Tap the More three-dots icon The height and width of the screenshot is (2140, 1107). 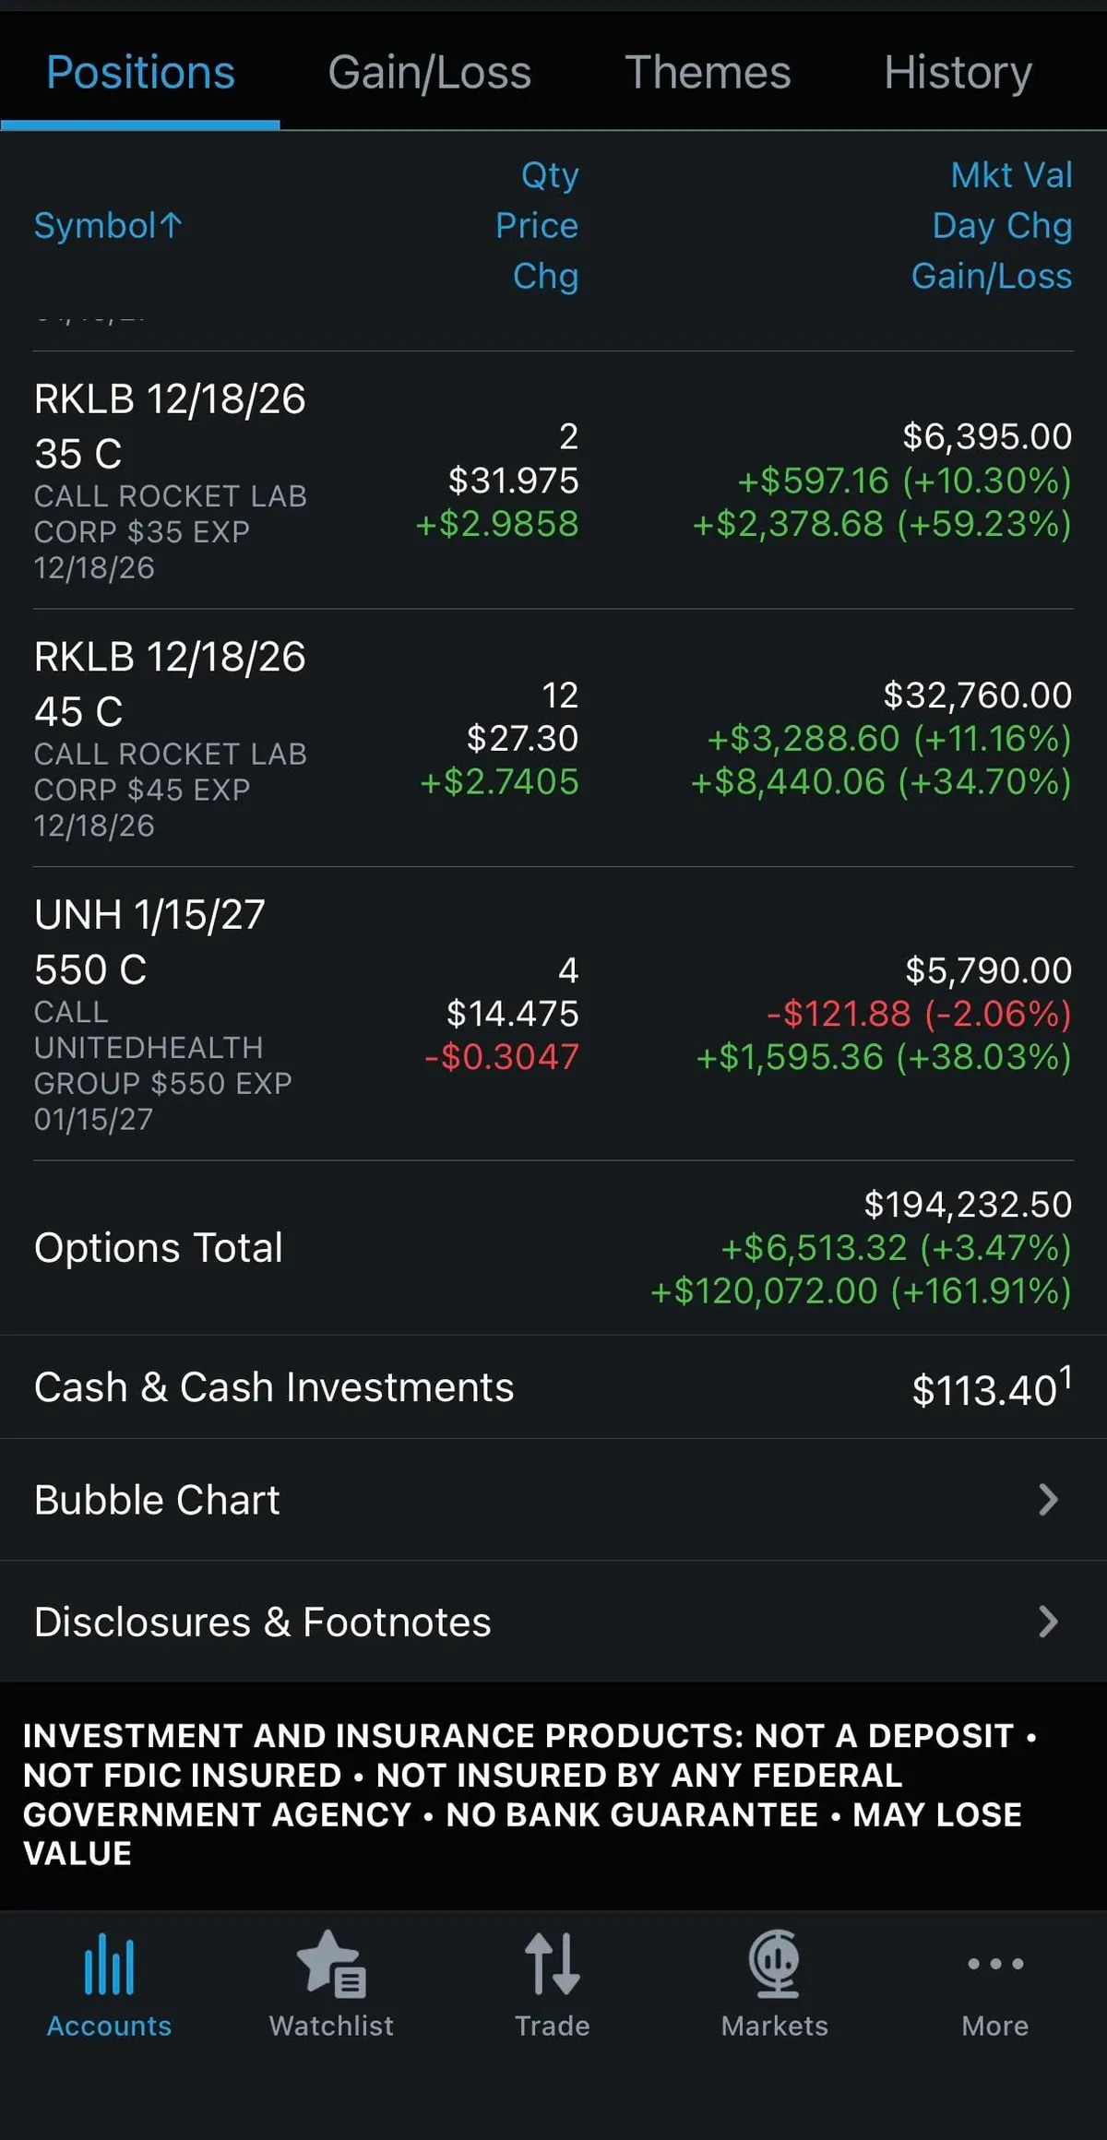(x=994, y=1964)
